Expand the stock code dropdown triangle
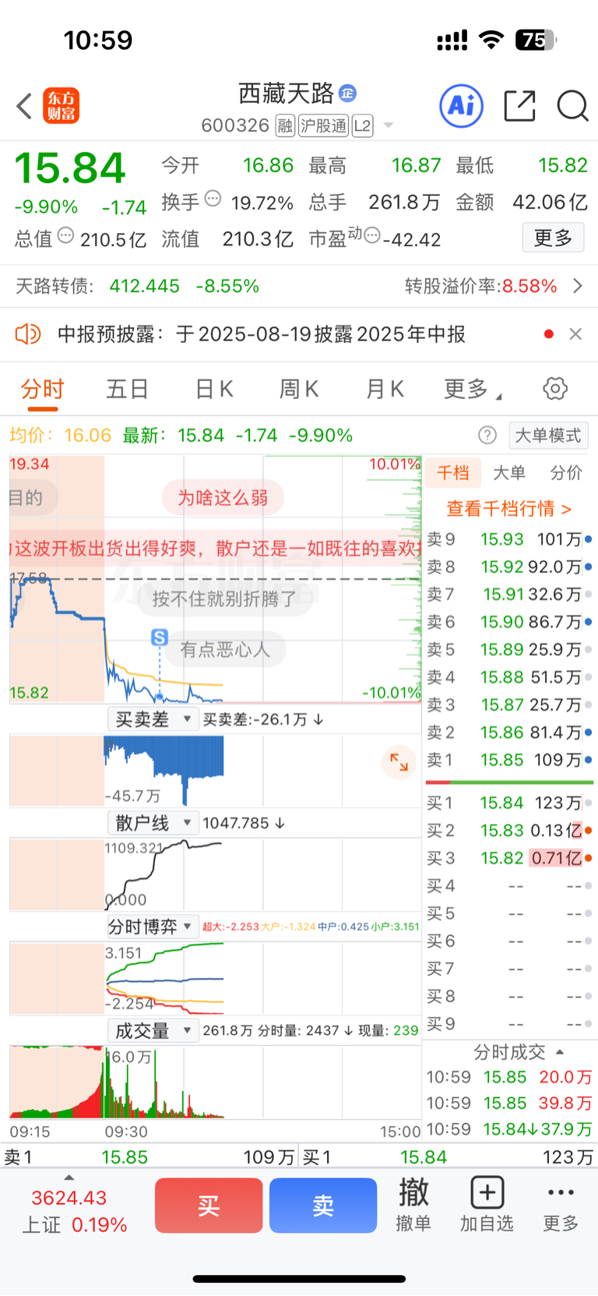598x1296 pixels. tap(388, 126)
